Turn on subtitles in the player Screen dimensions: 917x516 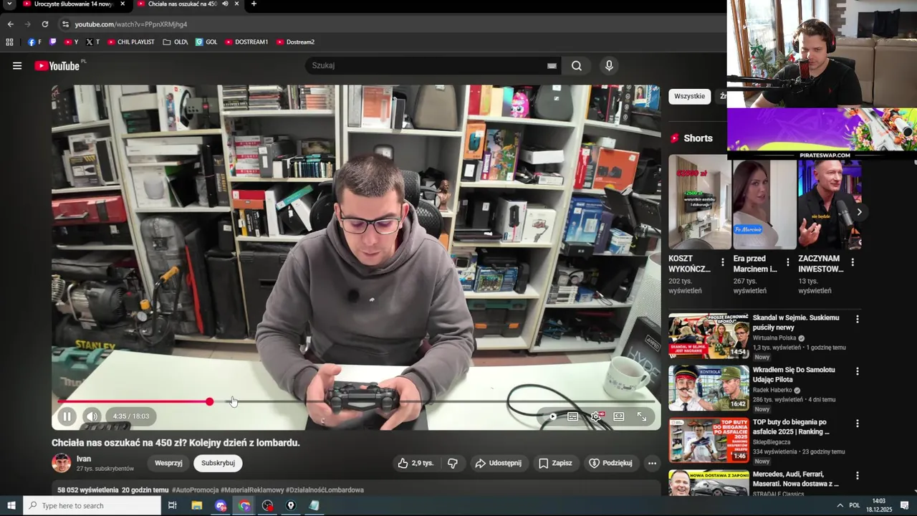(x=573, y=416)
